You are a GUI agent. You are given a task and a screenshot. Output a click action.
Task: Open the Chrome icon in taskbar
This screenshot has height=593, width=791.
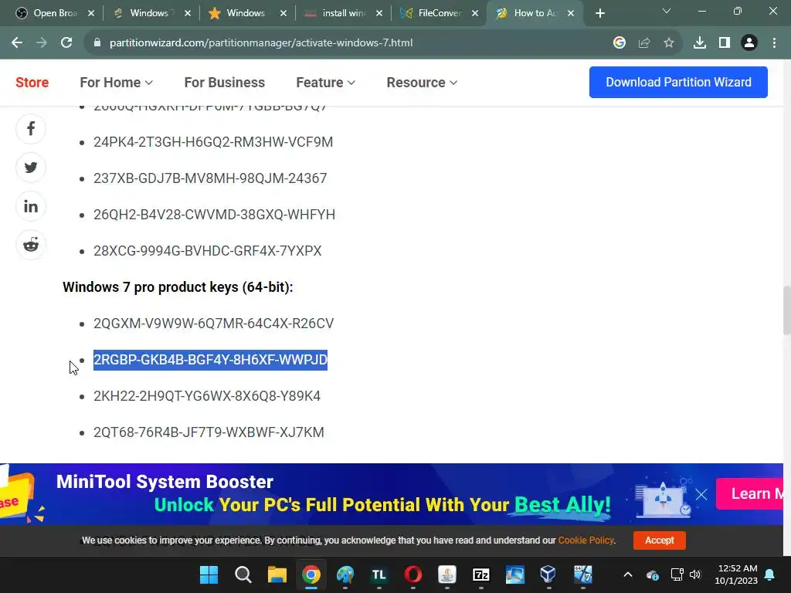tap(311, 574)
